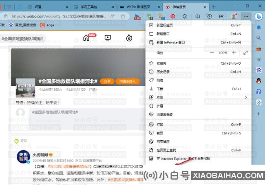Open 央视新闻 account name link
The height and width of the screenshot is (185, 265).
tap(40, 155)
